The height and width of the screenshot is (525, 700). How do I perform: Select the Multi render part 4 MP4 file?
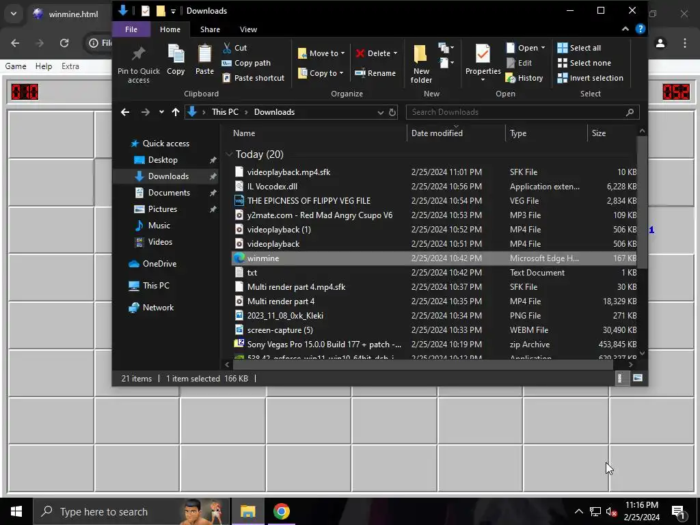pyautogui.click(x=281, y=301)
